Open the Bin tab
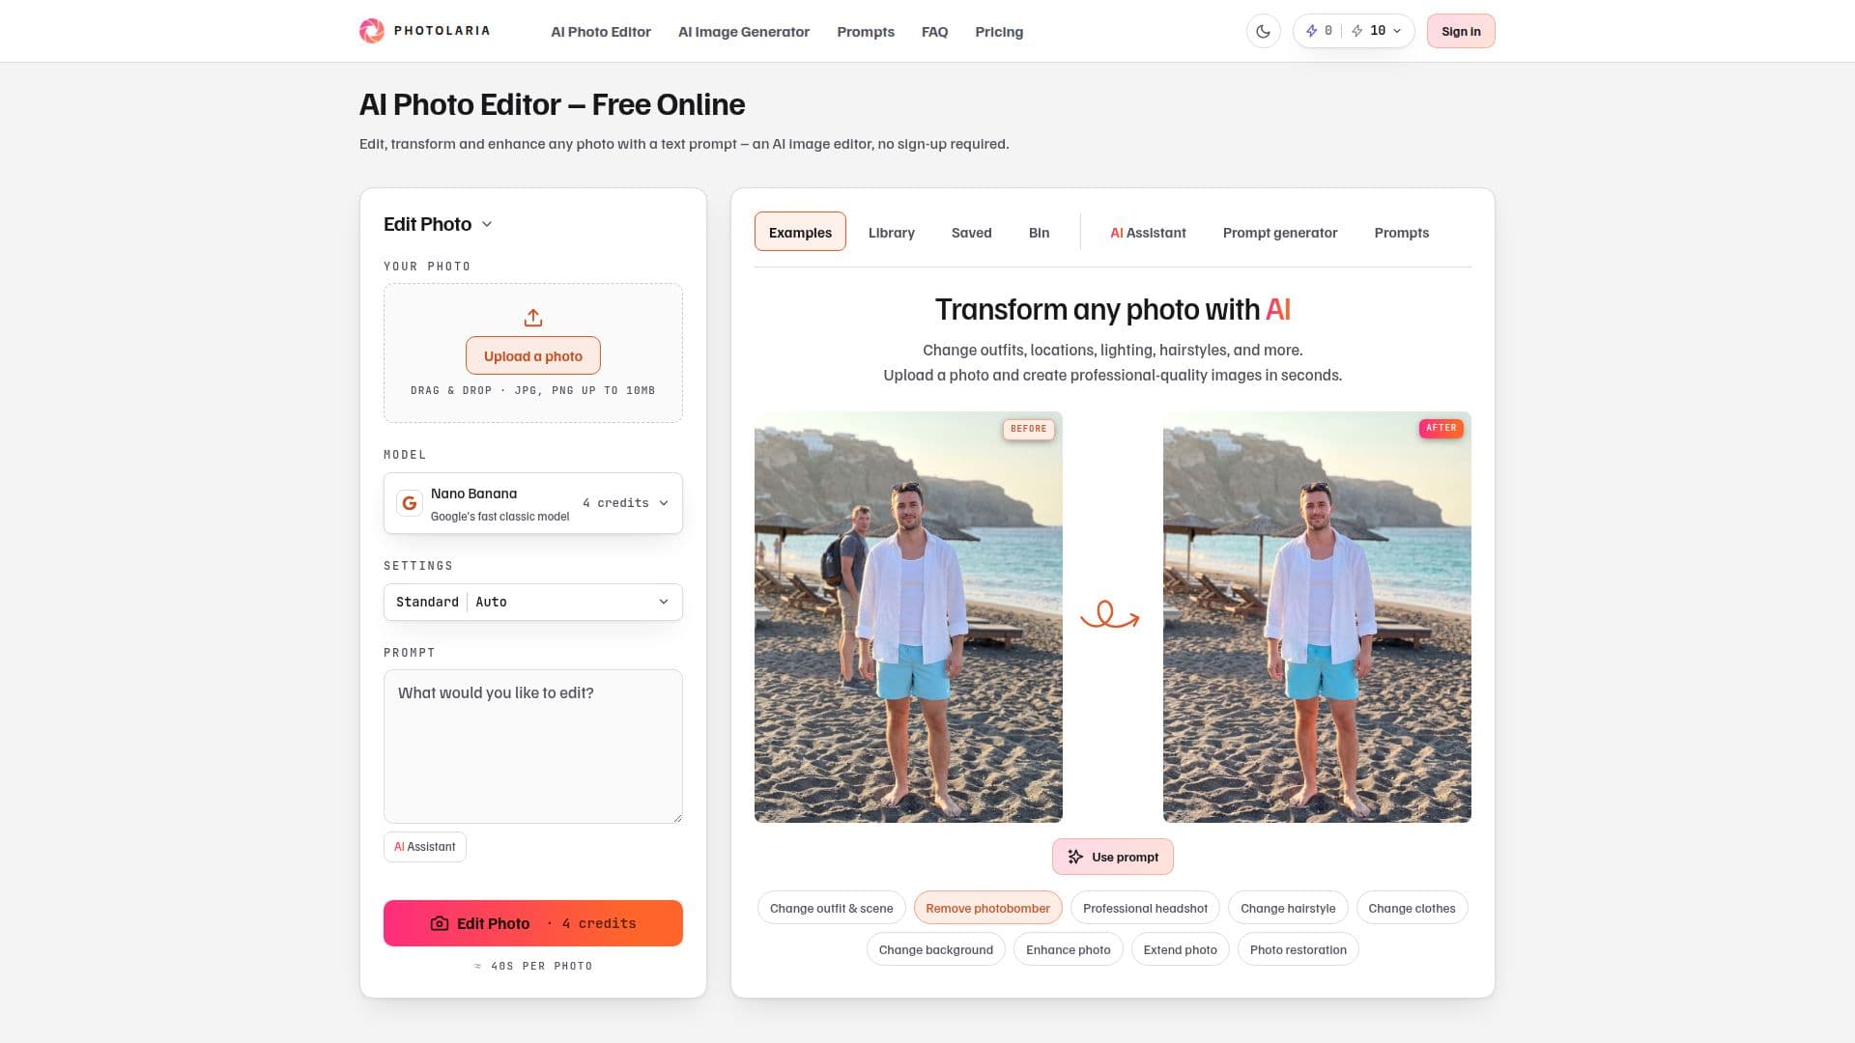 point(1039,233)
